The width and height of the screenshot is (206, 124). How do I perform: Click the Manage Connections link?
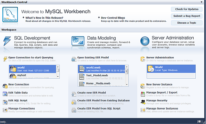click(x=22, y=109)
